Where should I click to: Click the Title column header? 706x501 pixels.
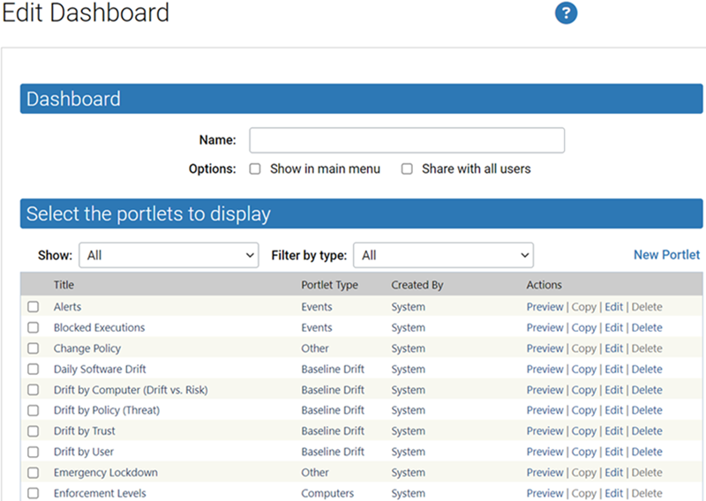coord(64,285)
